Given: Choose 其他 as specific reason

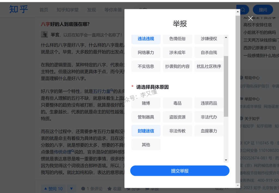Looking at the screenshot, I should (x=146, y=144).
